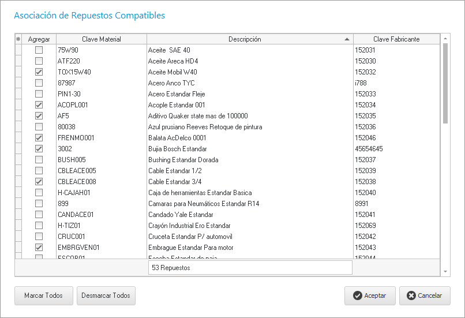Viewport: 465px width, 318px height.
Task: Uncheck the TOX15W40 Aceite Mobil checkbox
Action: click(x=39, y=72)
